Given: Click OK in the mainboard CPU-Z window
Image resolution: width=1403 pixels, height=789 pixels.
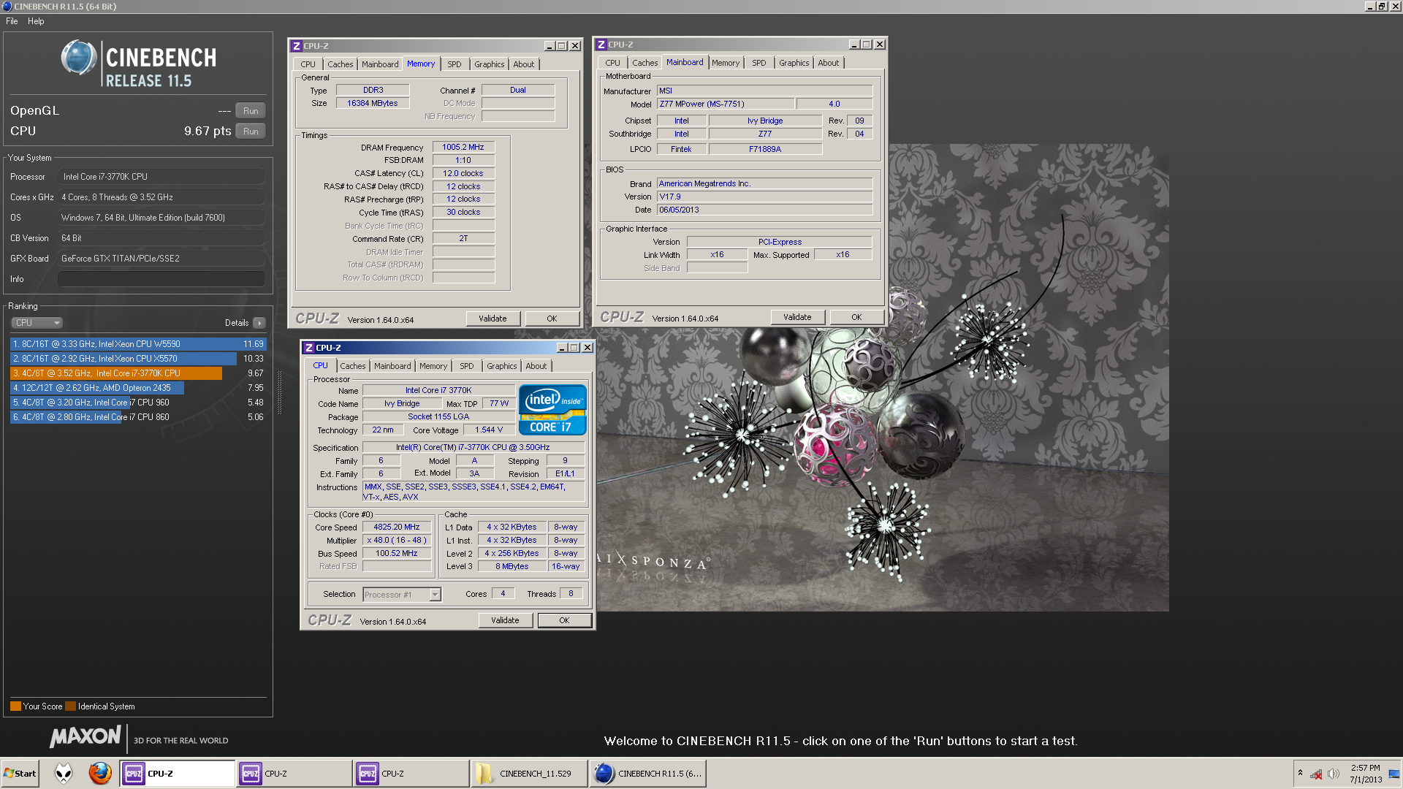Looking at the screenshot, I should 856,317.
